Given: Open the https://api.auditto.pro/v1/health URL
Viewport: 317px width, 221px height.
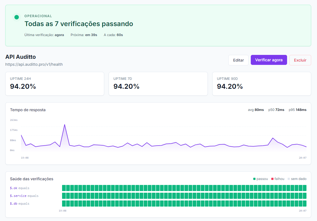Looking at the screenshot, I should 34,64.
